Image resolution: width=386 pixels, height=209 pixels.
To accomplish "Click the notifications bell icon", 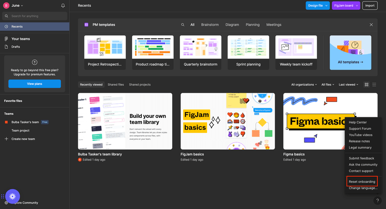I will [63, 6].
